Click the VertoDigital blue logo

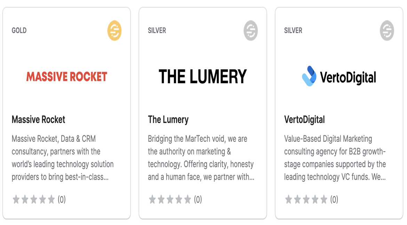click(x=339, y=77)
